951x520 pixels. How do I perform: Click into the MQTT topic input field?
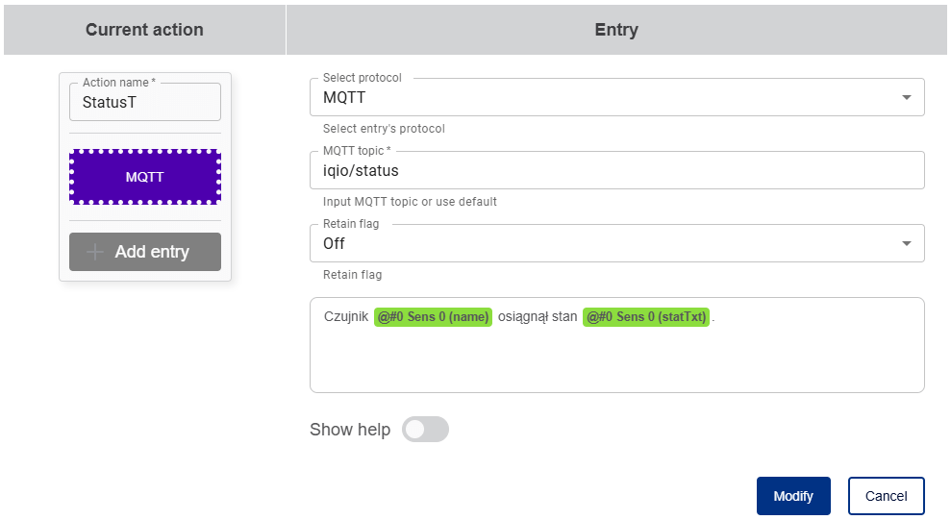tap(615, 171)
